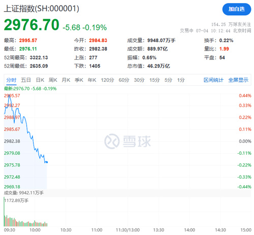The height and width of the screenshot is (235, 254).
Task: Click the tallest opening volume bar
Action: pyautogui.click(x=4, y=212)
